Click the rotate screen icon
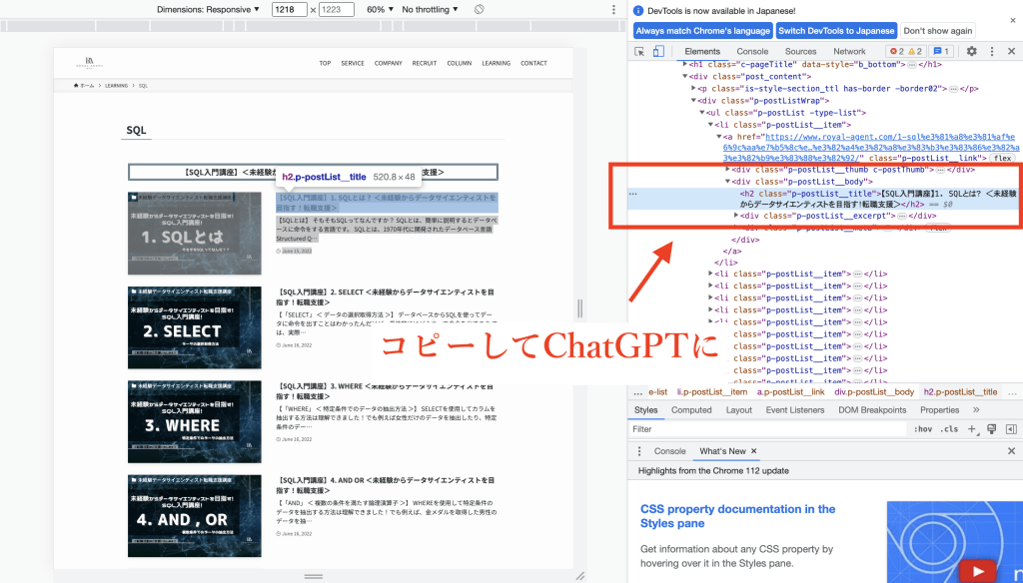1023x583 pixels. point(479,9)
